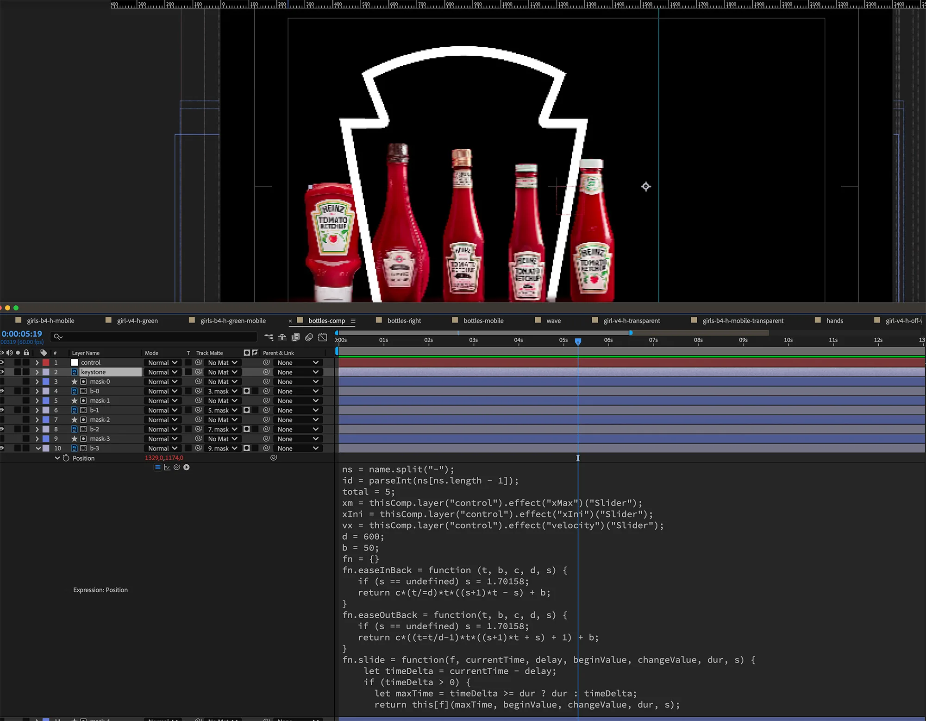Screen dimensions: 926x721
Task: Hide the b-0 layer via eye toggle
Action: [2, 391]
